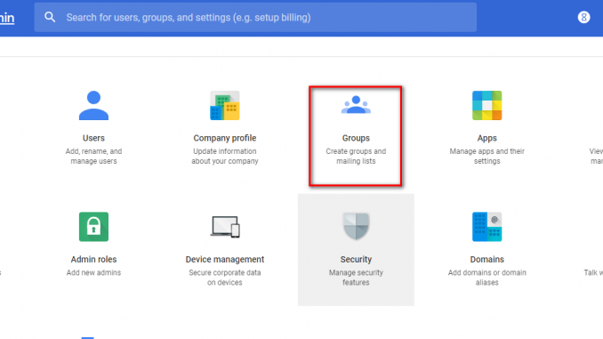Click 'Update information about your company' text
Image resolution: width=603 pixels, height=339 pixels.
tap(225, 157)
